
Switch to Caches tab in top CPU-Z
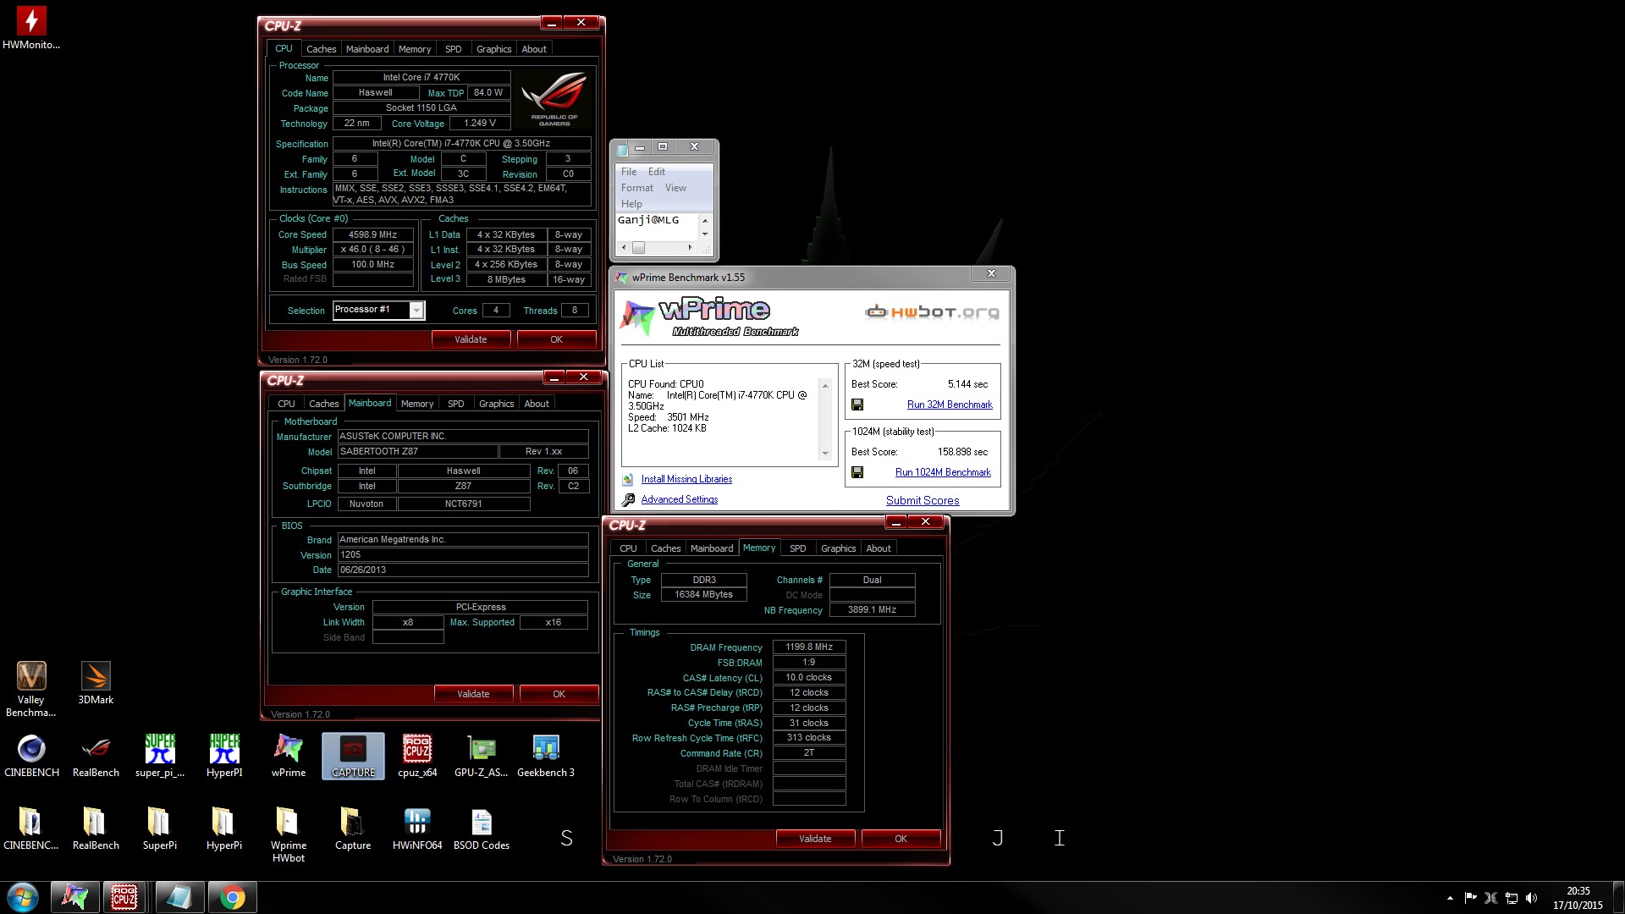pyautogui.click(x=321, y=49)
